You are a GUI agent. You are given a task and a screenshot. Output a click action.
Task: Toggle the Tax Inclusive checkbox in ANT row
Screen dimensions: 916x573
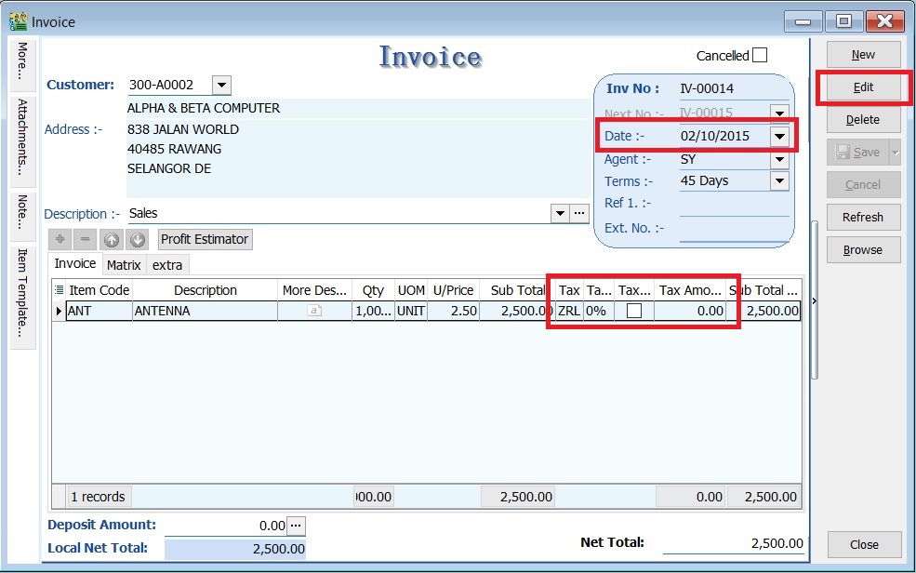coord(633,312)
